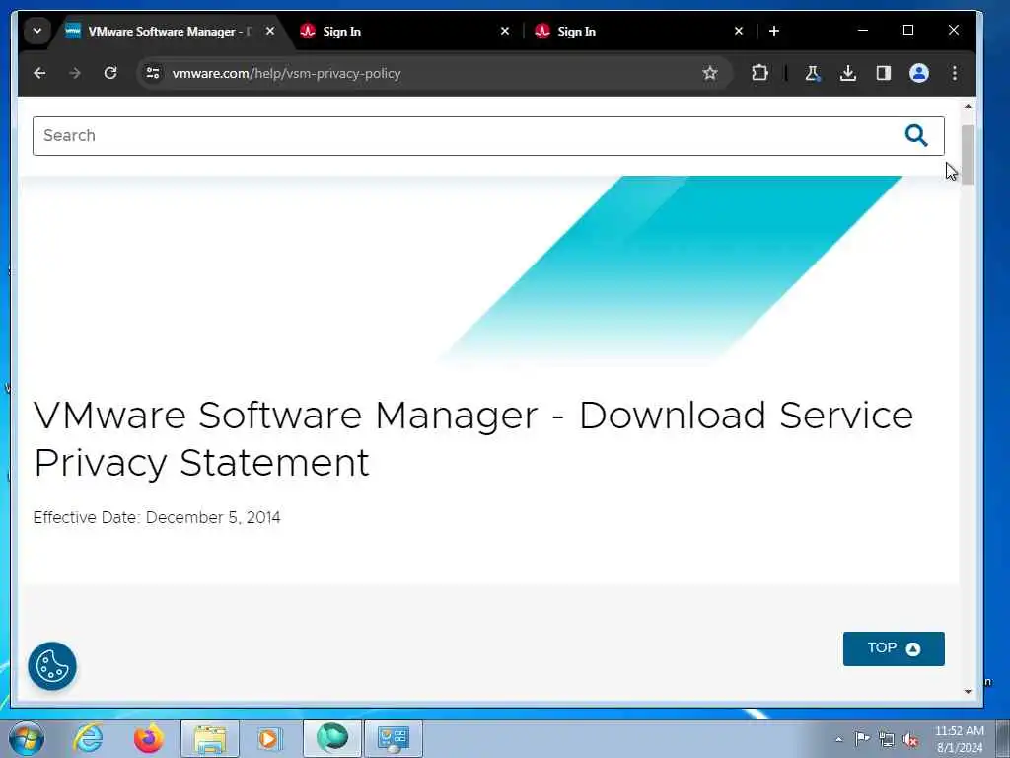Show hidden tray icons arrow
Viewport: 1010px width, 758px height.
(x=838, y=739)
